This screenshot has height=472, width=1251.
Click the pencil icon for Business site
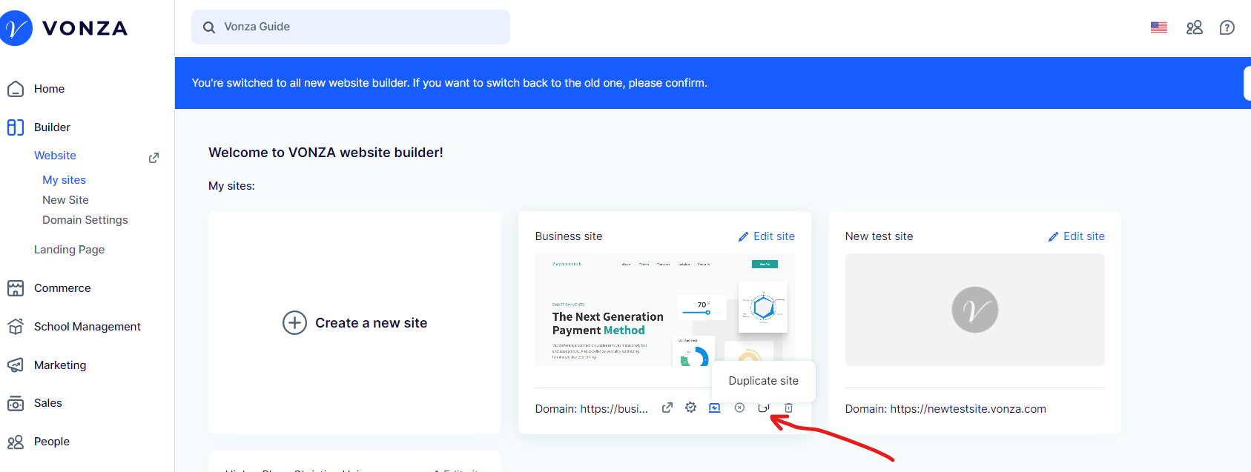point(743,236)
